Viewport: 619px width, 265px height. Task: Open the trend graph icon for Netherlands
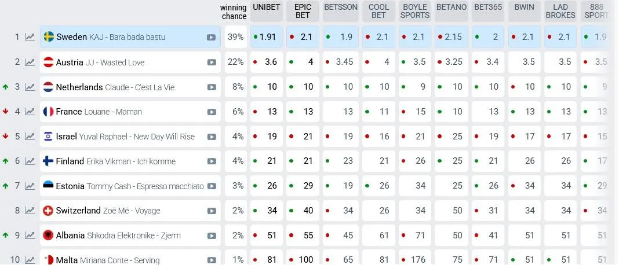(x=30, y=87)
